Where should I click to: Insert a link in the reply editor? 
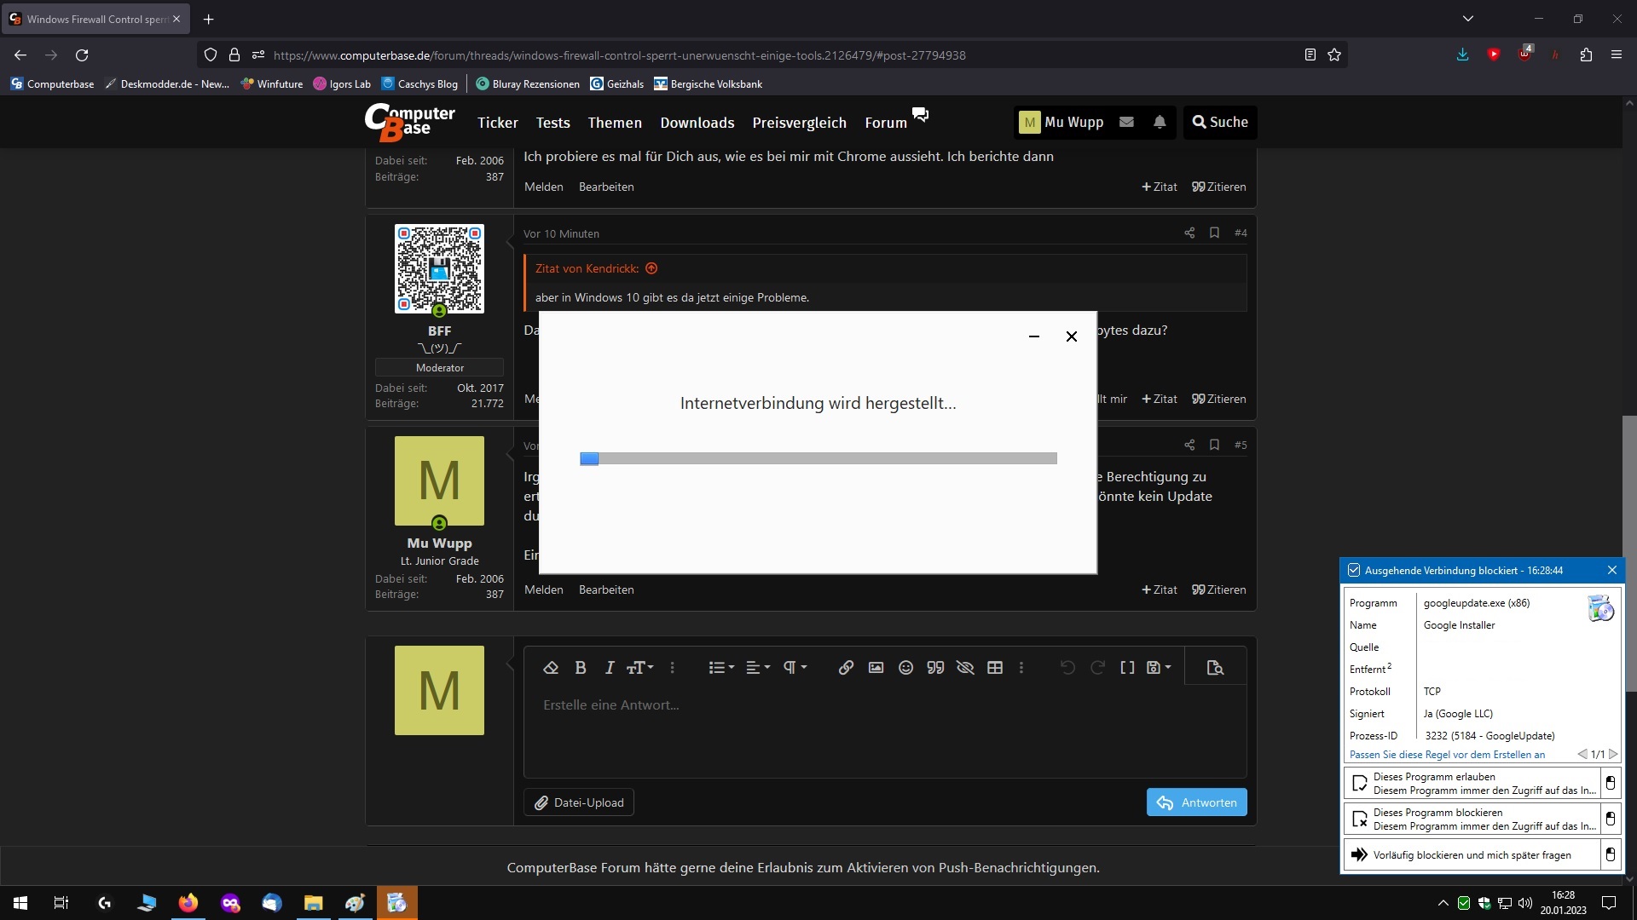pos(845,668)
